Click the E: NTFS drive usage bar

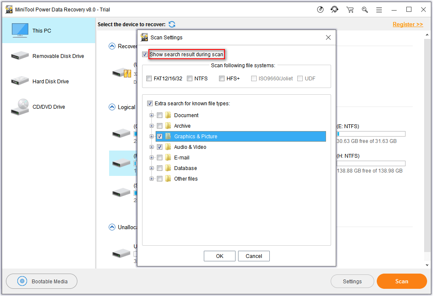coord(371,134)
